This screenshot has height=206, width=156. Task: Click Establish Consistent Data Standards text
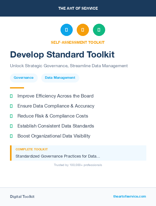click(x=56, y=126)
